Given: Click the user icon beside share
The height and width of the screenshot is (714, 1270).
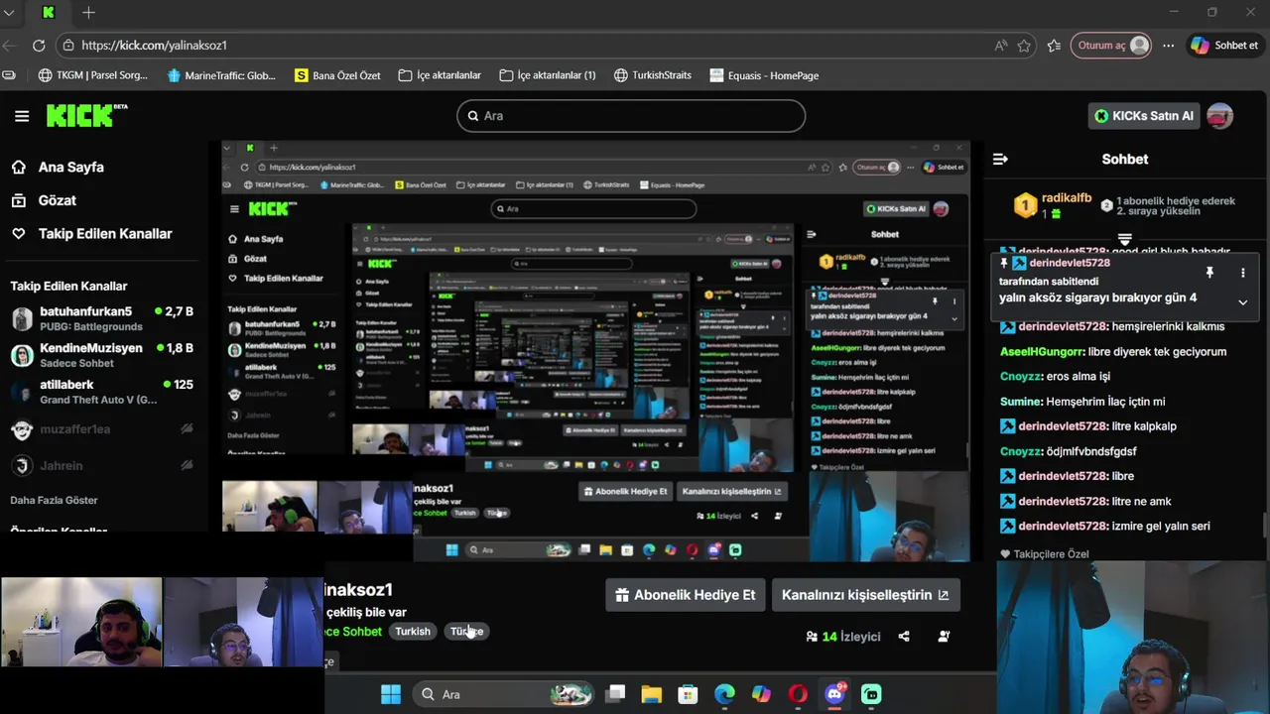Looking at the screenshot, I should 944,637.
